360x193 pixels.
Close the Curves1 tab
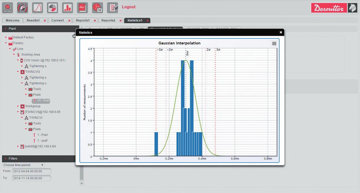(69, 21)
